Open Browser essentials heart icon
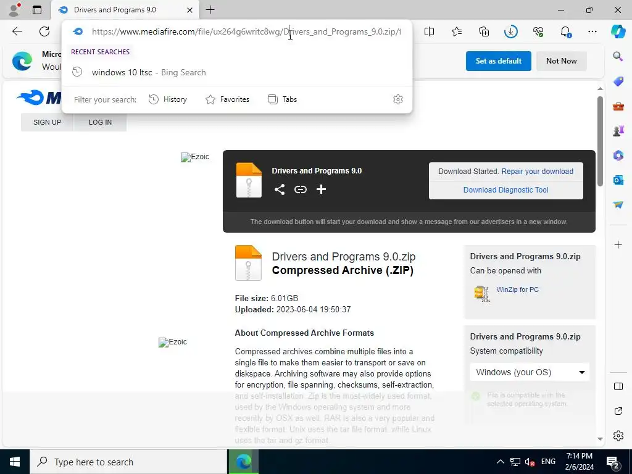632x474 pixels. tap(538, 31)
